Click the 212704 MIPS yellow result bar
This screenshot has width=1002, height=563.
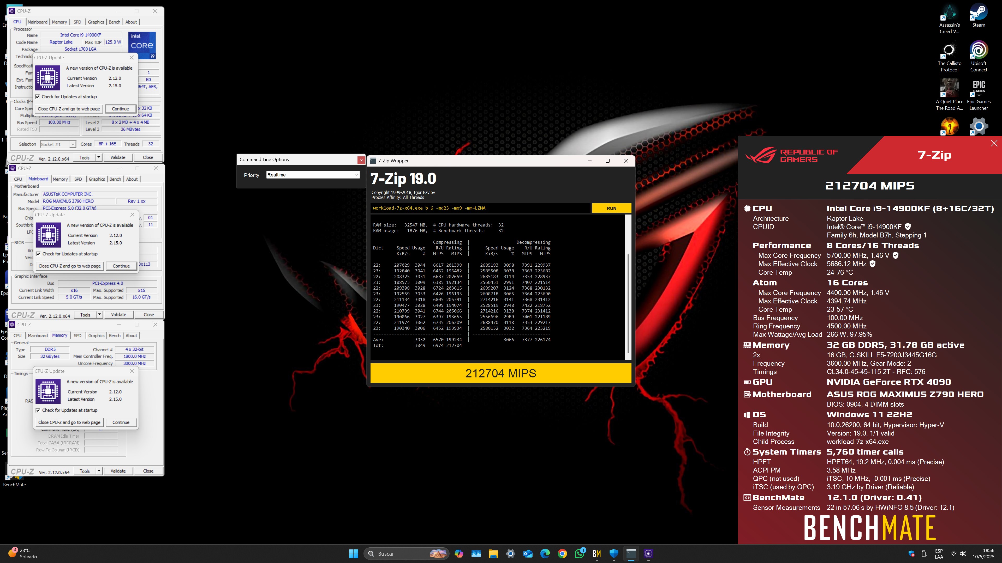tap(501, 374)
